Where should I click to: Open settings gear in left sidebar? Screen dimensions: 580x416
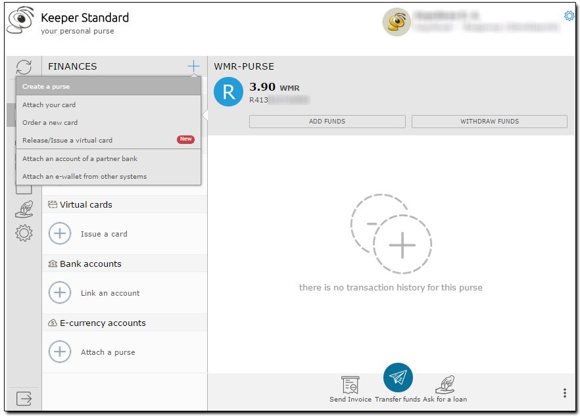click(24, 233)
